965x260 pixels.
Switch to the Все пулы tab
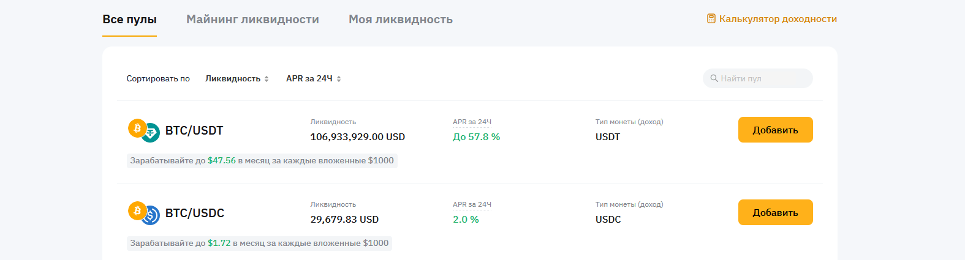(129, 20)
